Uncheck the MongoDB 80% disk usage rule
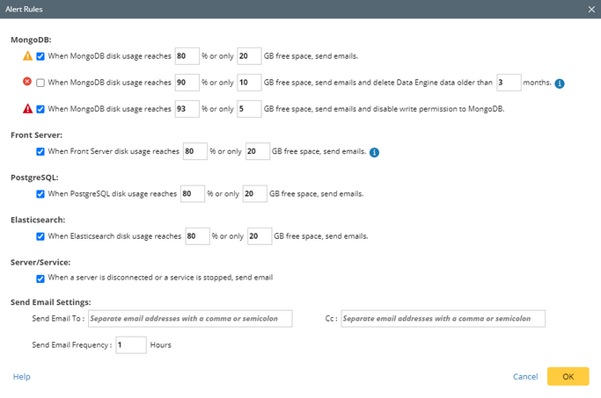 coord(40,56)
